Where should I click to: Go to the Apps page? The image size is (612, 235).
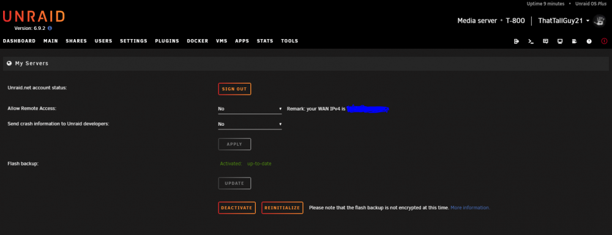coord(242,41)
